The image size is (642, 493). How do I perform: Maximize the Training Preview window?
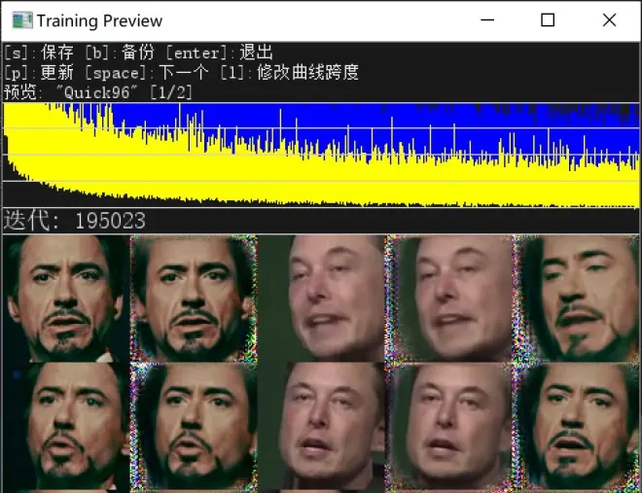point(548,19)
